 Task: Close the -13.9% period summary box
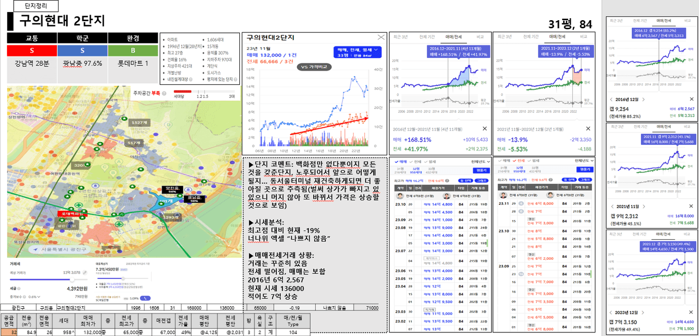tap(588, 129)
